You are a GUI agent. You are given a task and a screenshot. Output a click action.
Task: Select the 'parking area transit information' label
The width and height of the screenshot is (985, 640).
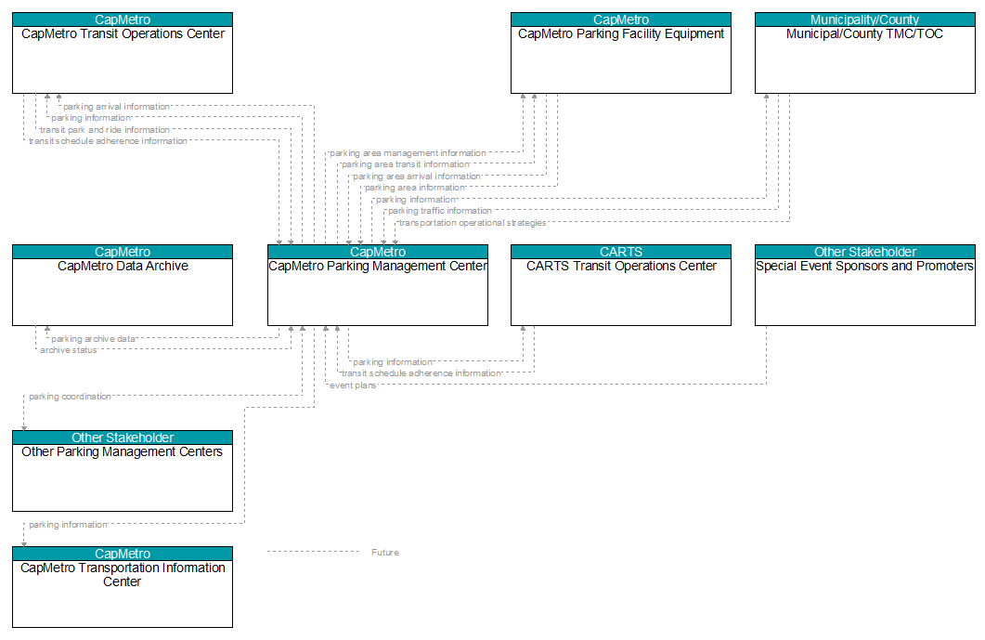(405, 164)
